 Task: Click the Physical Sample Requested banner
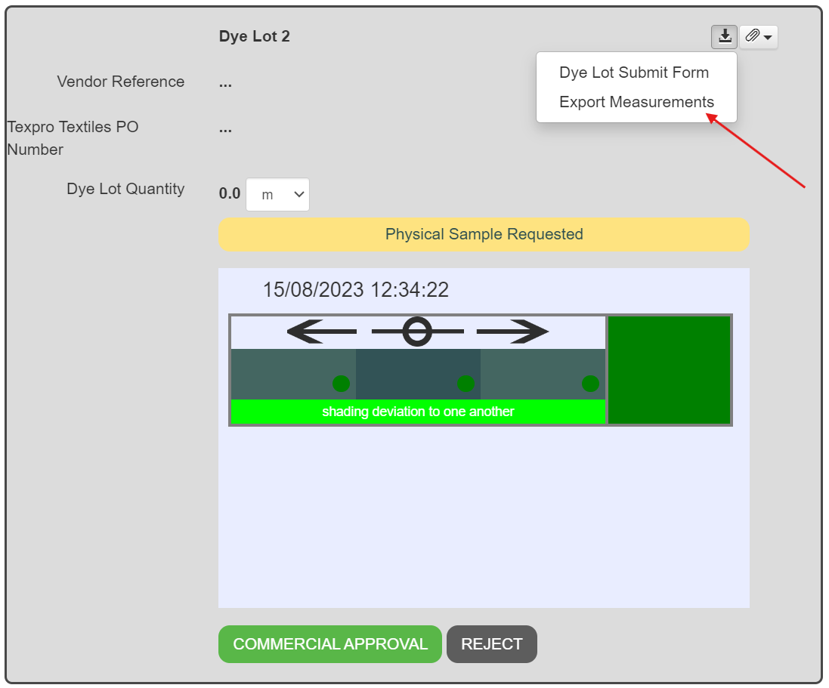coord(484,234)
